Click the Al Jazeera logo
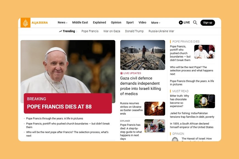The width and height of the screenshot is (239, 159). click(34, 23)
